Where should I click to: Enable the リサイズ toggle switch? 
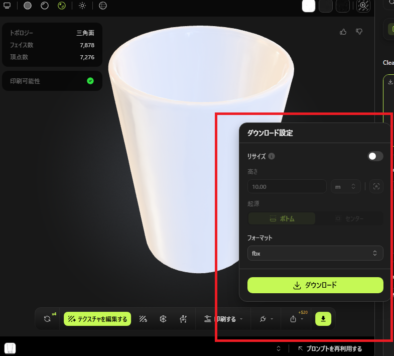375,156
